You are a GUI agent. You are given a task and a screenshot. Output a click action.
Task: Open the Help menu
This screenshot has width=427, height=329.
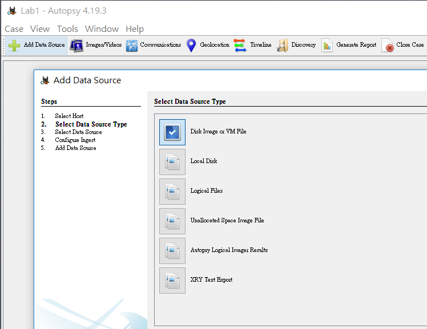click(x=135, y=29)
